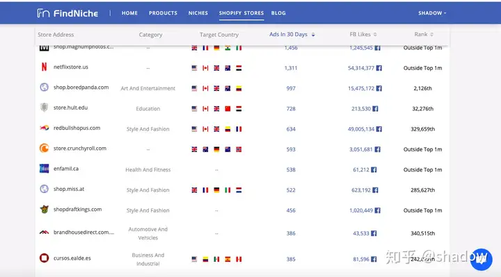Open the NICHES tab
This screenshot has height=277, width=501.
tap(198, 13)
